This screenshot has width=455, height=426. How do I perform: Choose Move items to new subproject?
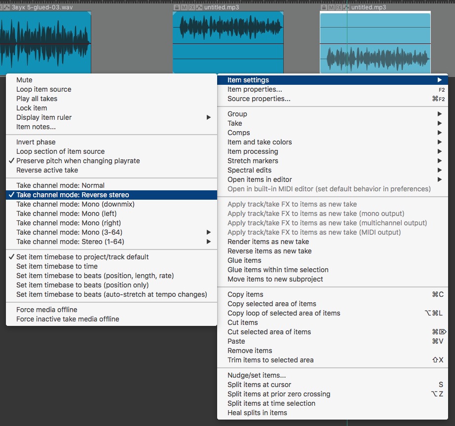pos(333,279)
